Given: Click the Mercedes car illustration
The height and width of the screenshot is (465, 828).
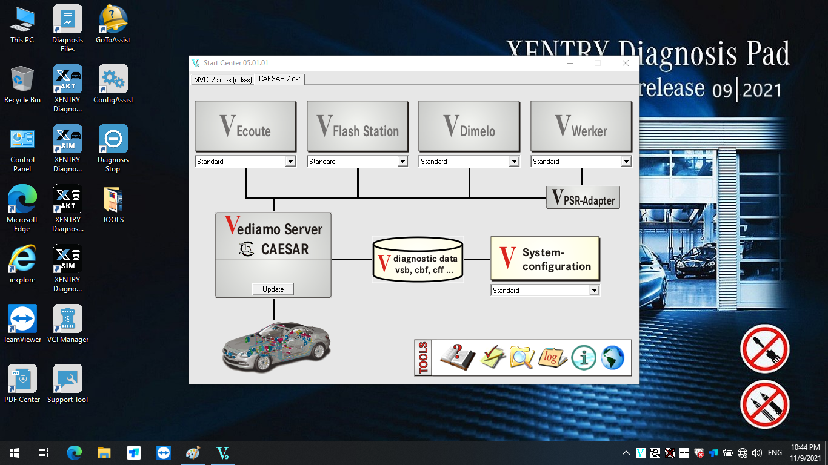Looking at the screenshot, I should pos(276,346).
